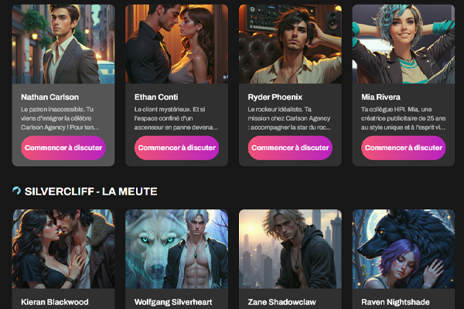
Task: Click Ethan Conti's Commencer à discuter button
Action: (x=176, y=148)
